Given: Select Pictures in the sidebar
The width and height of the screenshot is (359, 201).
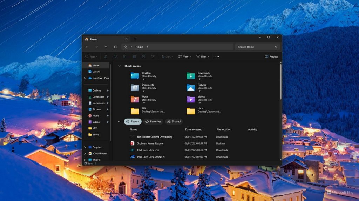Looking at the screenshot, I should click(x=96, y=109).
